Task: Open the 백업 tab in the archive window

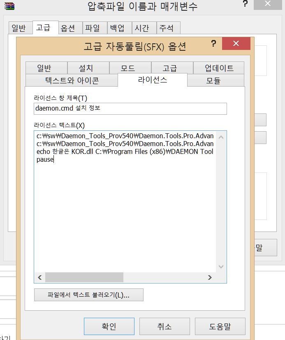Action: pos(120,28)
